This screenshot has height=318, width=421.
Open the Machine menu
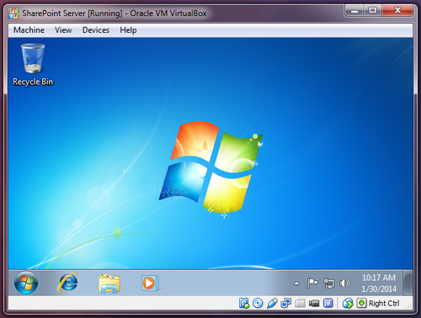pos(29,30)
